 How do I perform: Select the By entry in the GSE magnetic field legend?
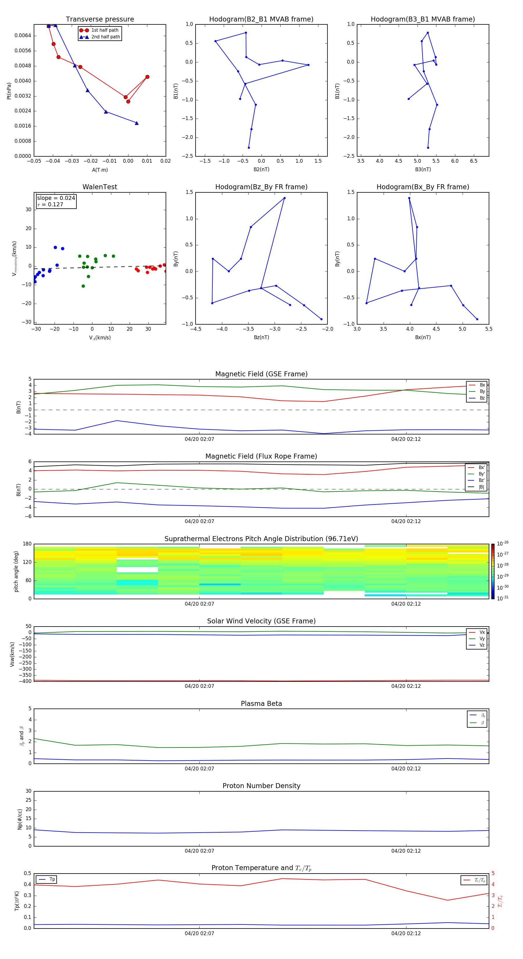(477, 391)
